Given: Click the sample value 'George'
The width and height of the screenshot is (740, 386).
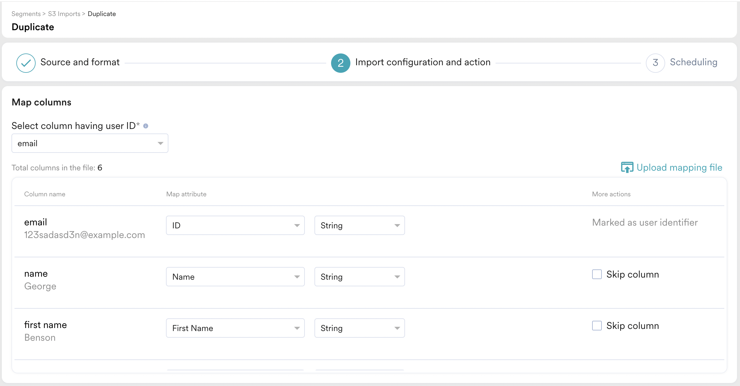Looking at the screenshot, I should click(40, 286).
